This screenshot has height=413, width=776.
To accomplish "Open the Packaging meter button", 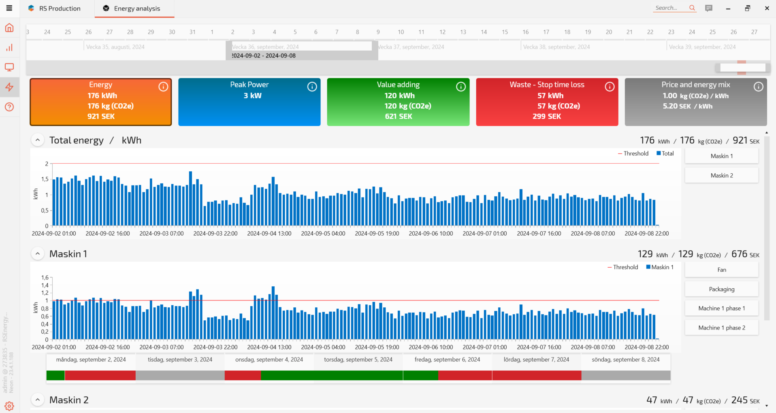I will pyautogui.click(x=721, y=289).
